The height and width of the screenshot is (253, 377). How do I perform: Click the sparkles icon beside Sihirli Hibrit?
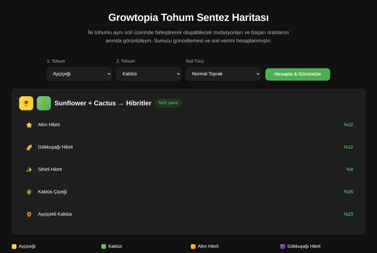[x=29, y=170]
